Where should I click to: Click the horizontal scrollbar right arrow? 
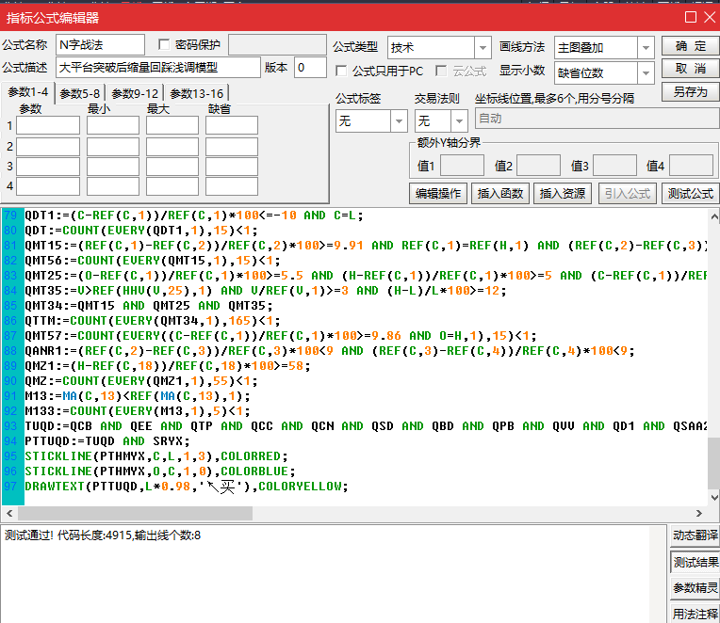click(x=701, y=514)
